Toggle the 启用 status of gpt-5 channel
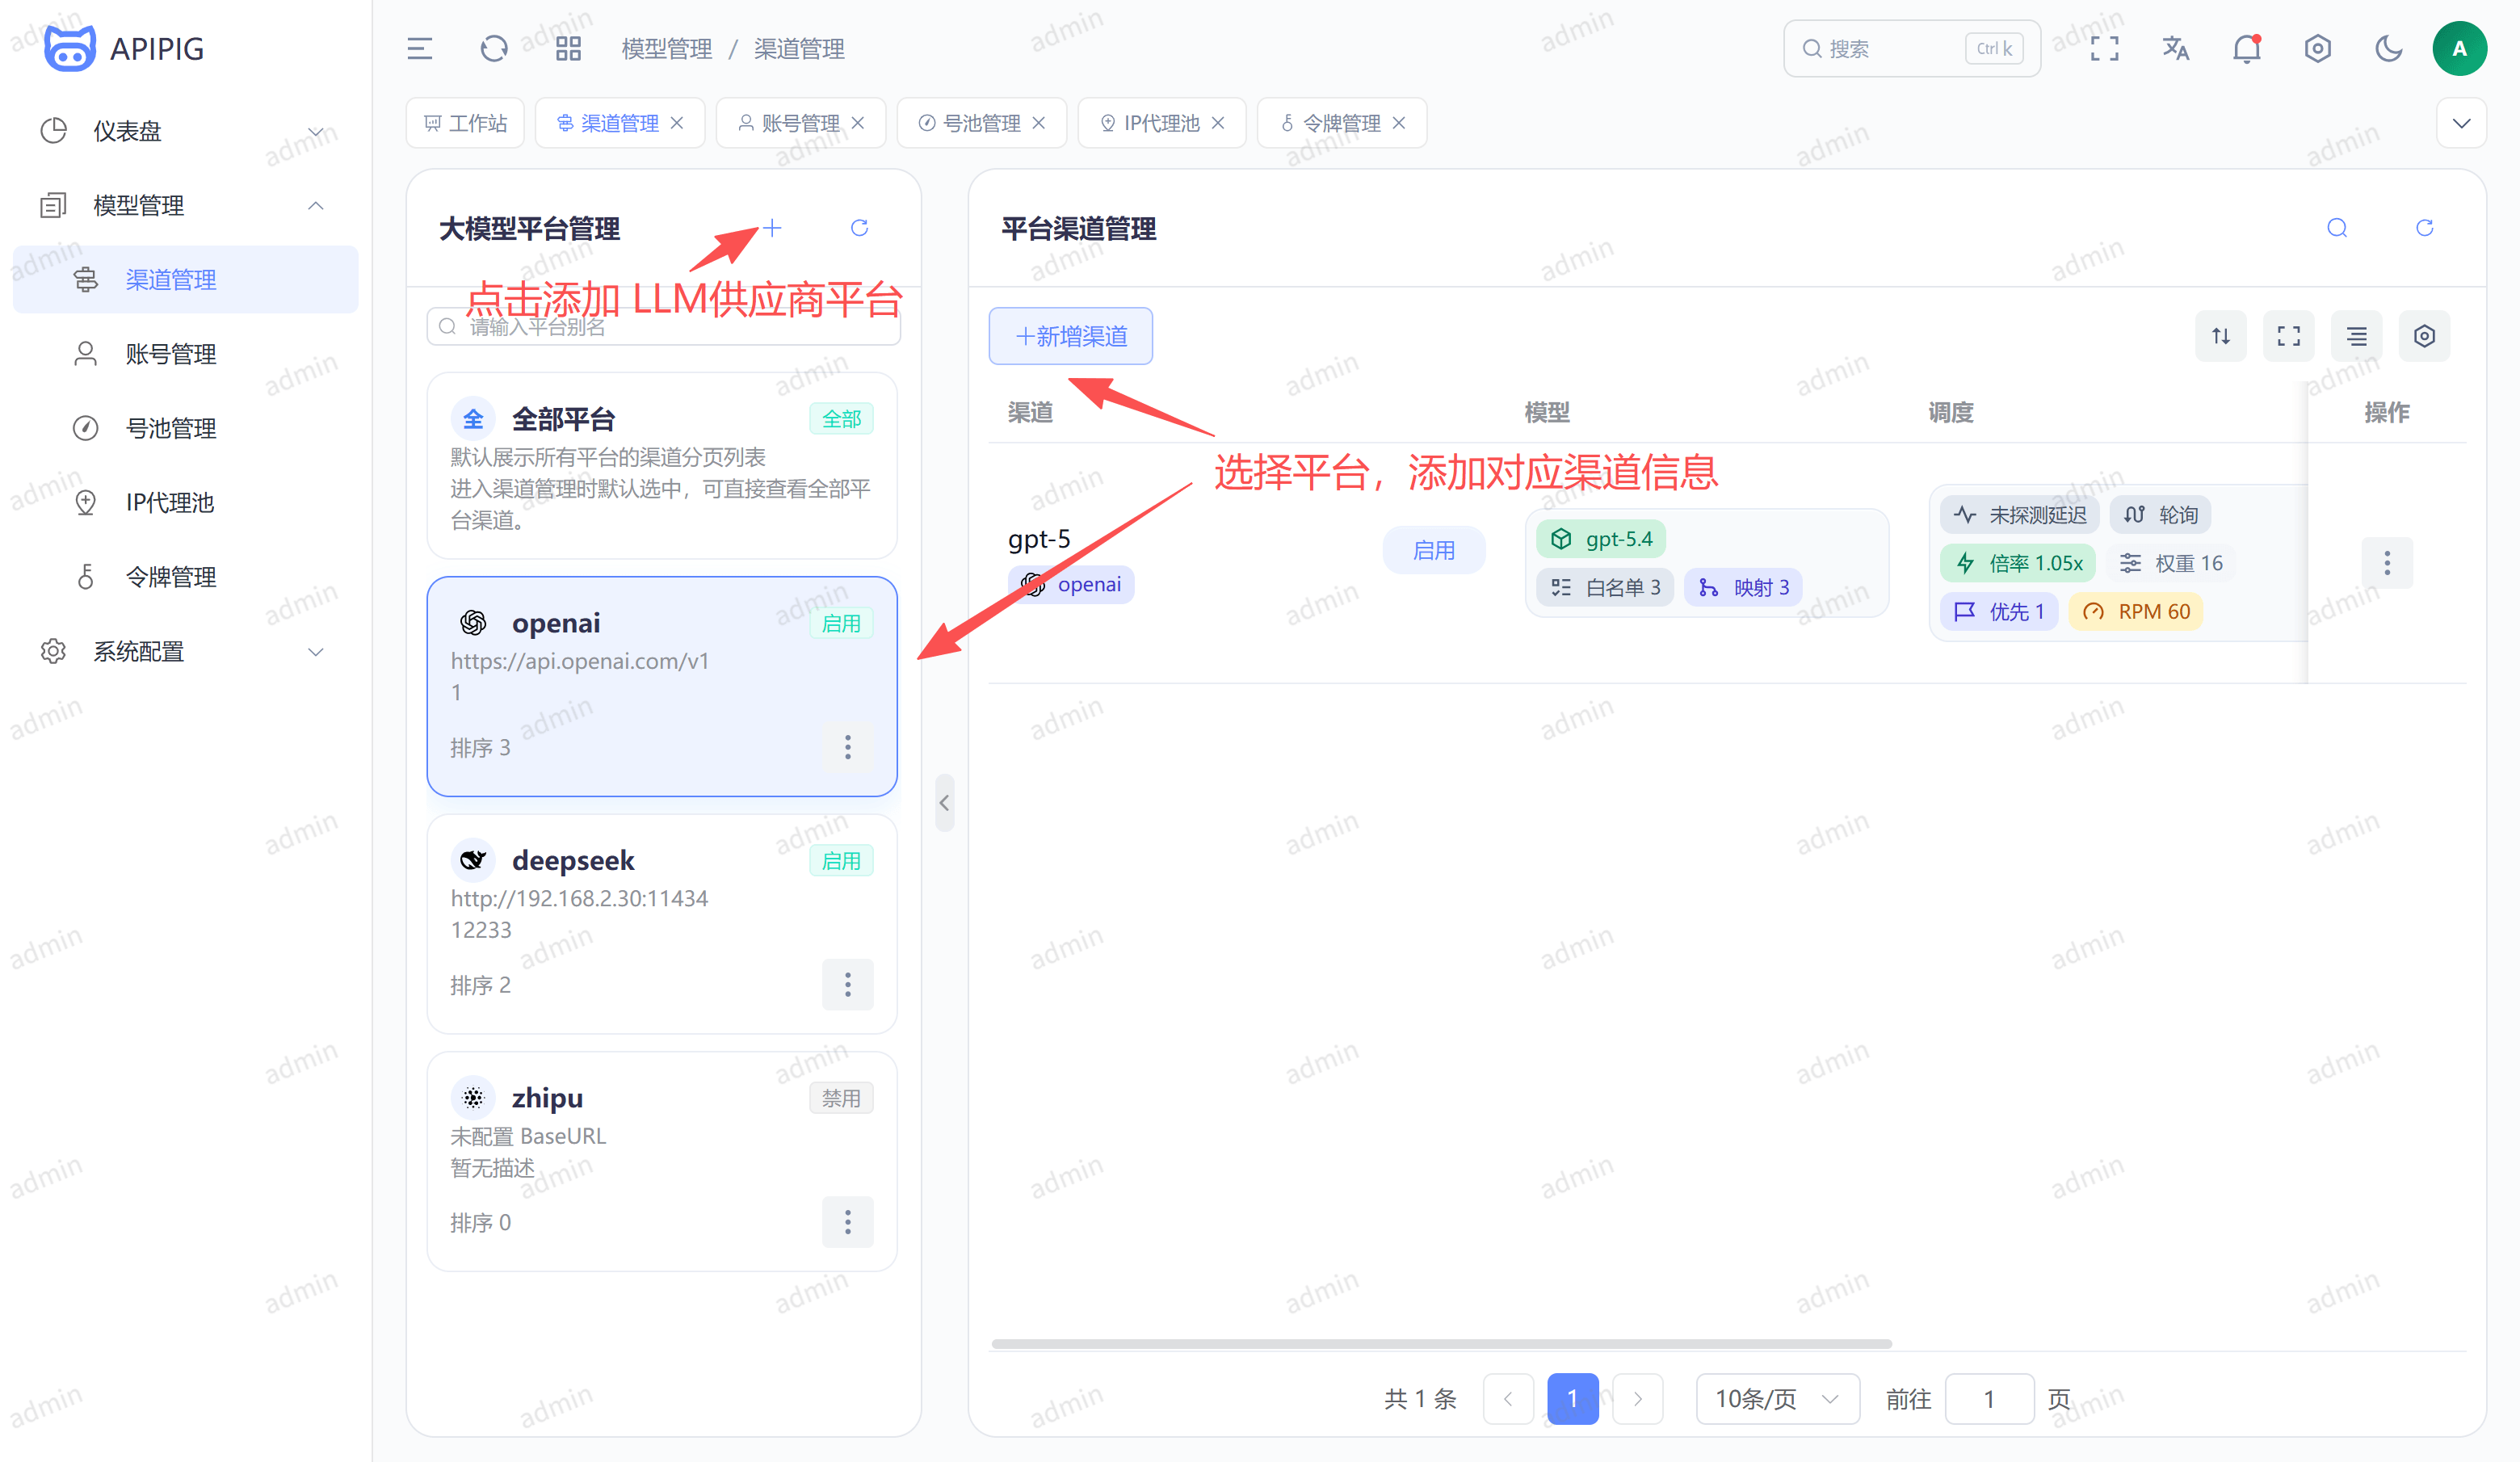Screen dimensions: 2520x1462 pos(1433,550)
